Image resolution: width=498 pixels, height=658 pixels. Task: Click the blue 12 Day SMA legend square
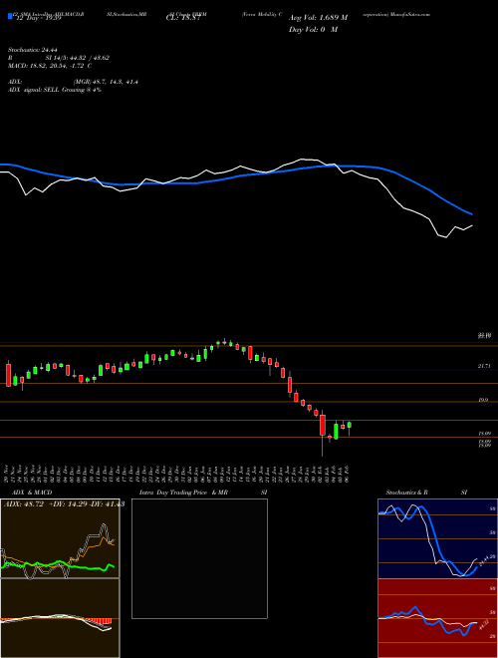(x=10, y=17)
